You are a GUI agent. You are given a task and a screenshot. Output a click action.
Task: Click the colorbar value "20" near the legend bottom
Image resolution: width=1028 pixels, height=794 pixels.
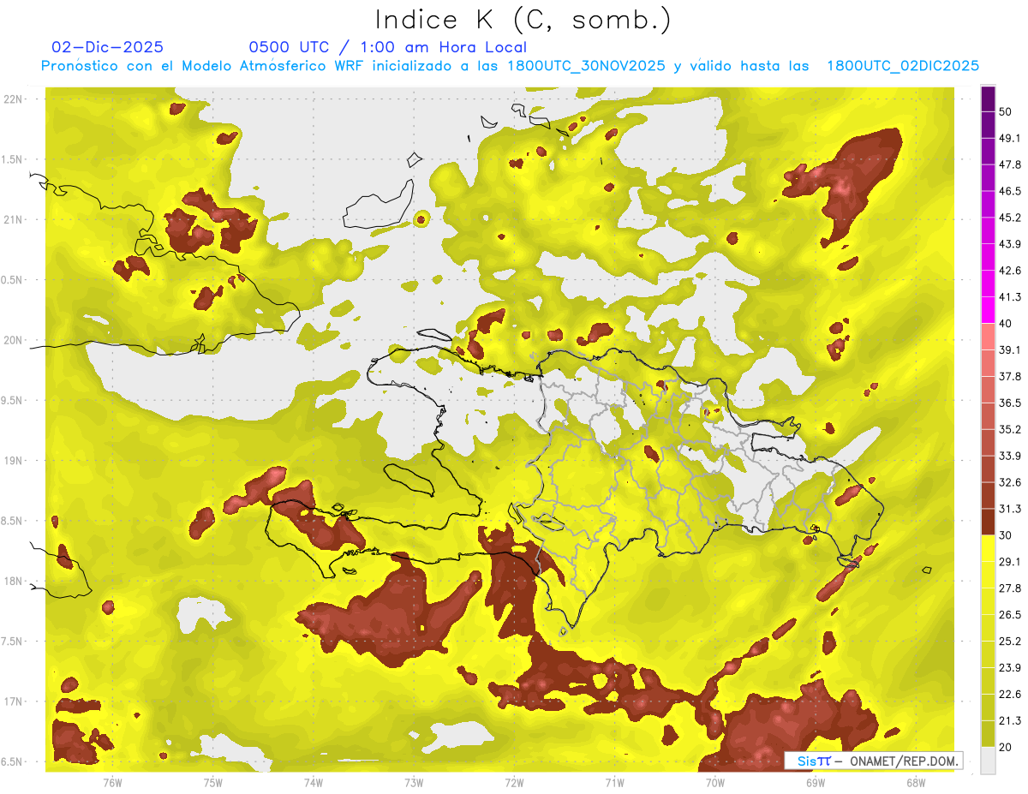click(1007, 747)
